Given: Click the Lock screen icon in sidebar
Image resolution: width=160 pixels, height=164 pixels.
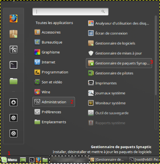Looking at the screenshot, I should click(x=13, y=103).
